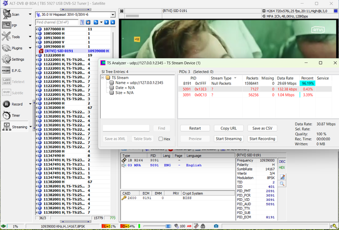This screenshot has height=230, width=339.
Task: Click the pencil edit icon beside channel details
Action: click(x=282, y=177)
